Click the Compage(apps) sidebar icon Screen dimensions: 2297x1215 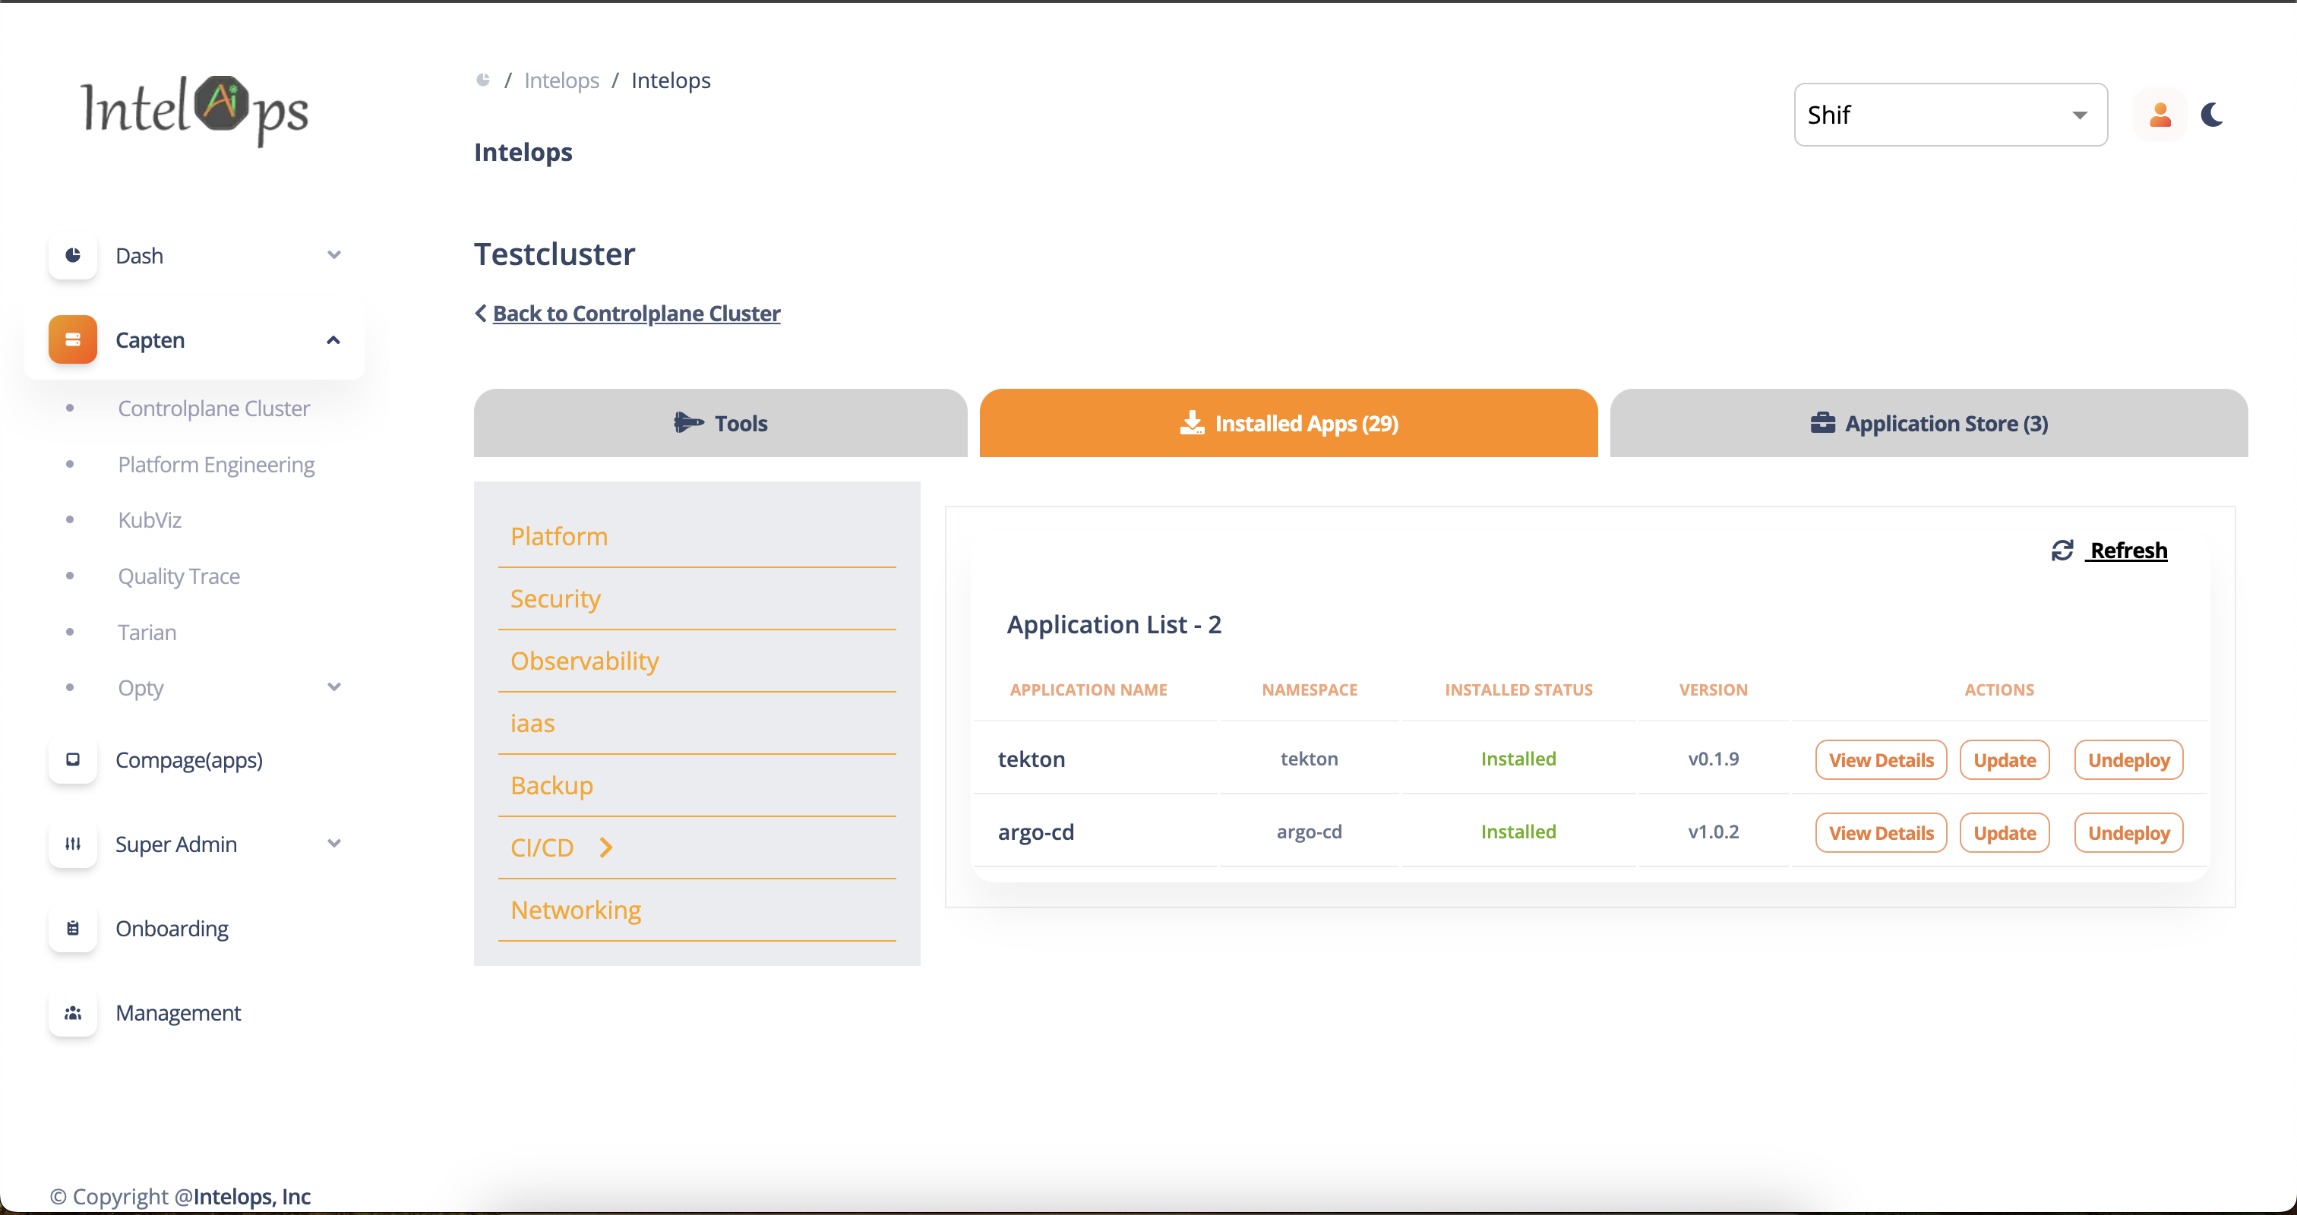click(x=73, y=759)
